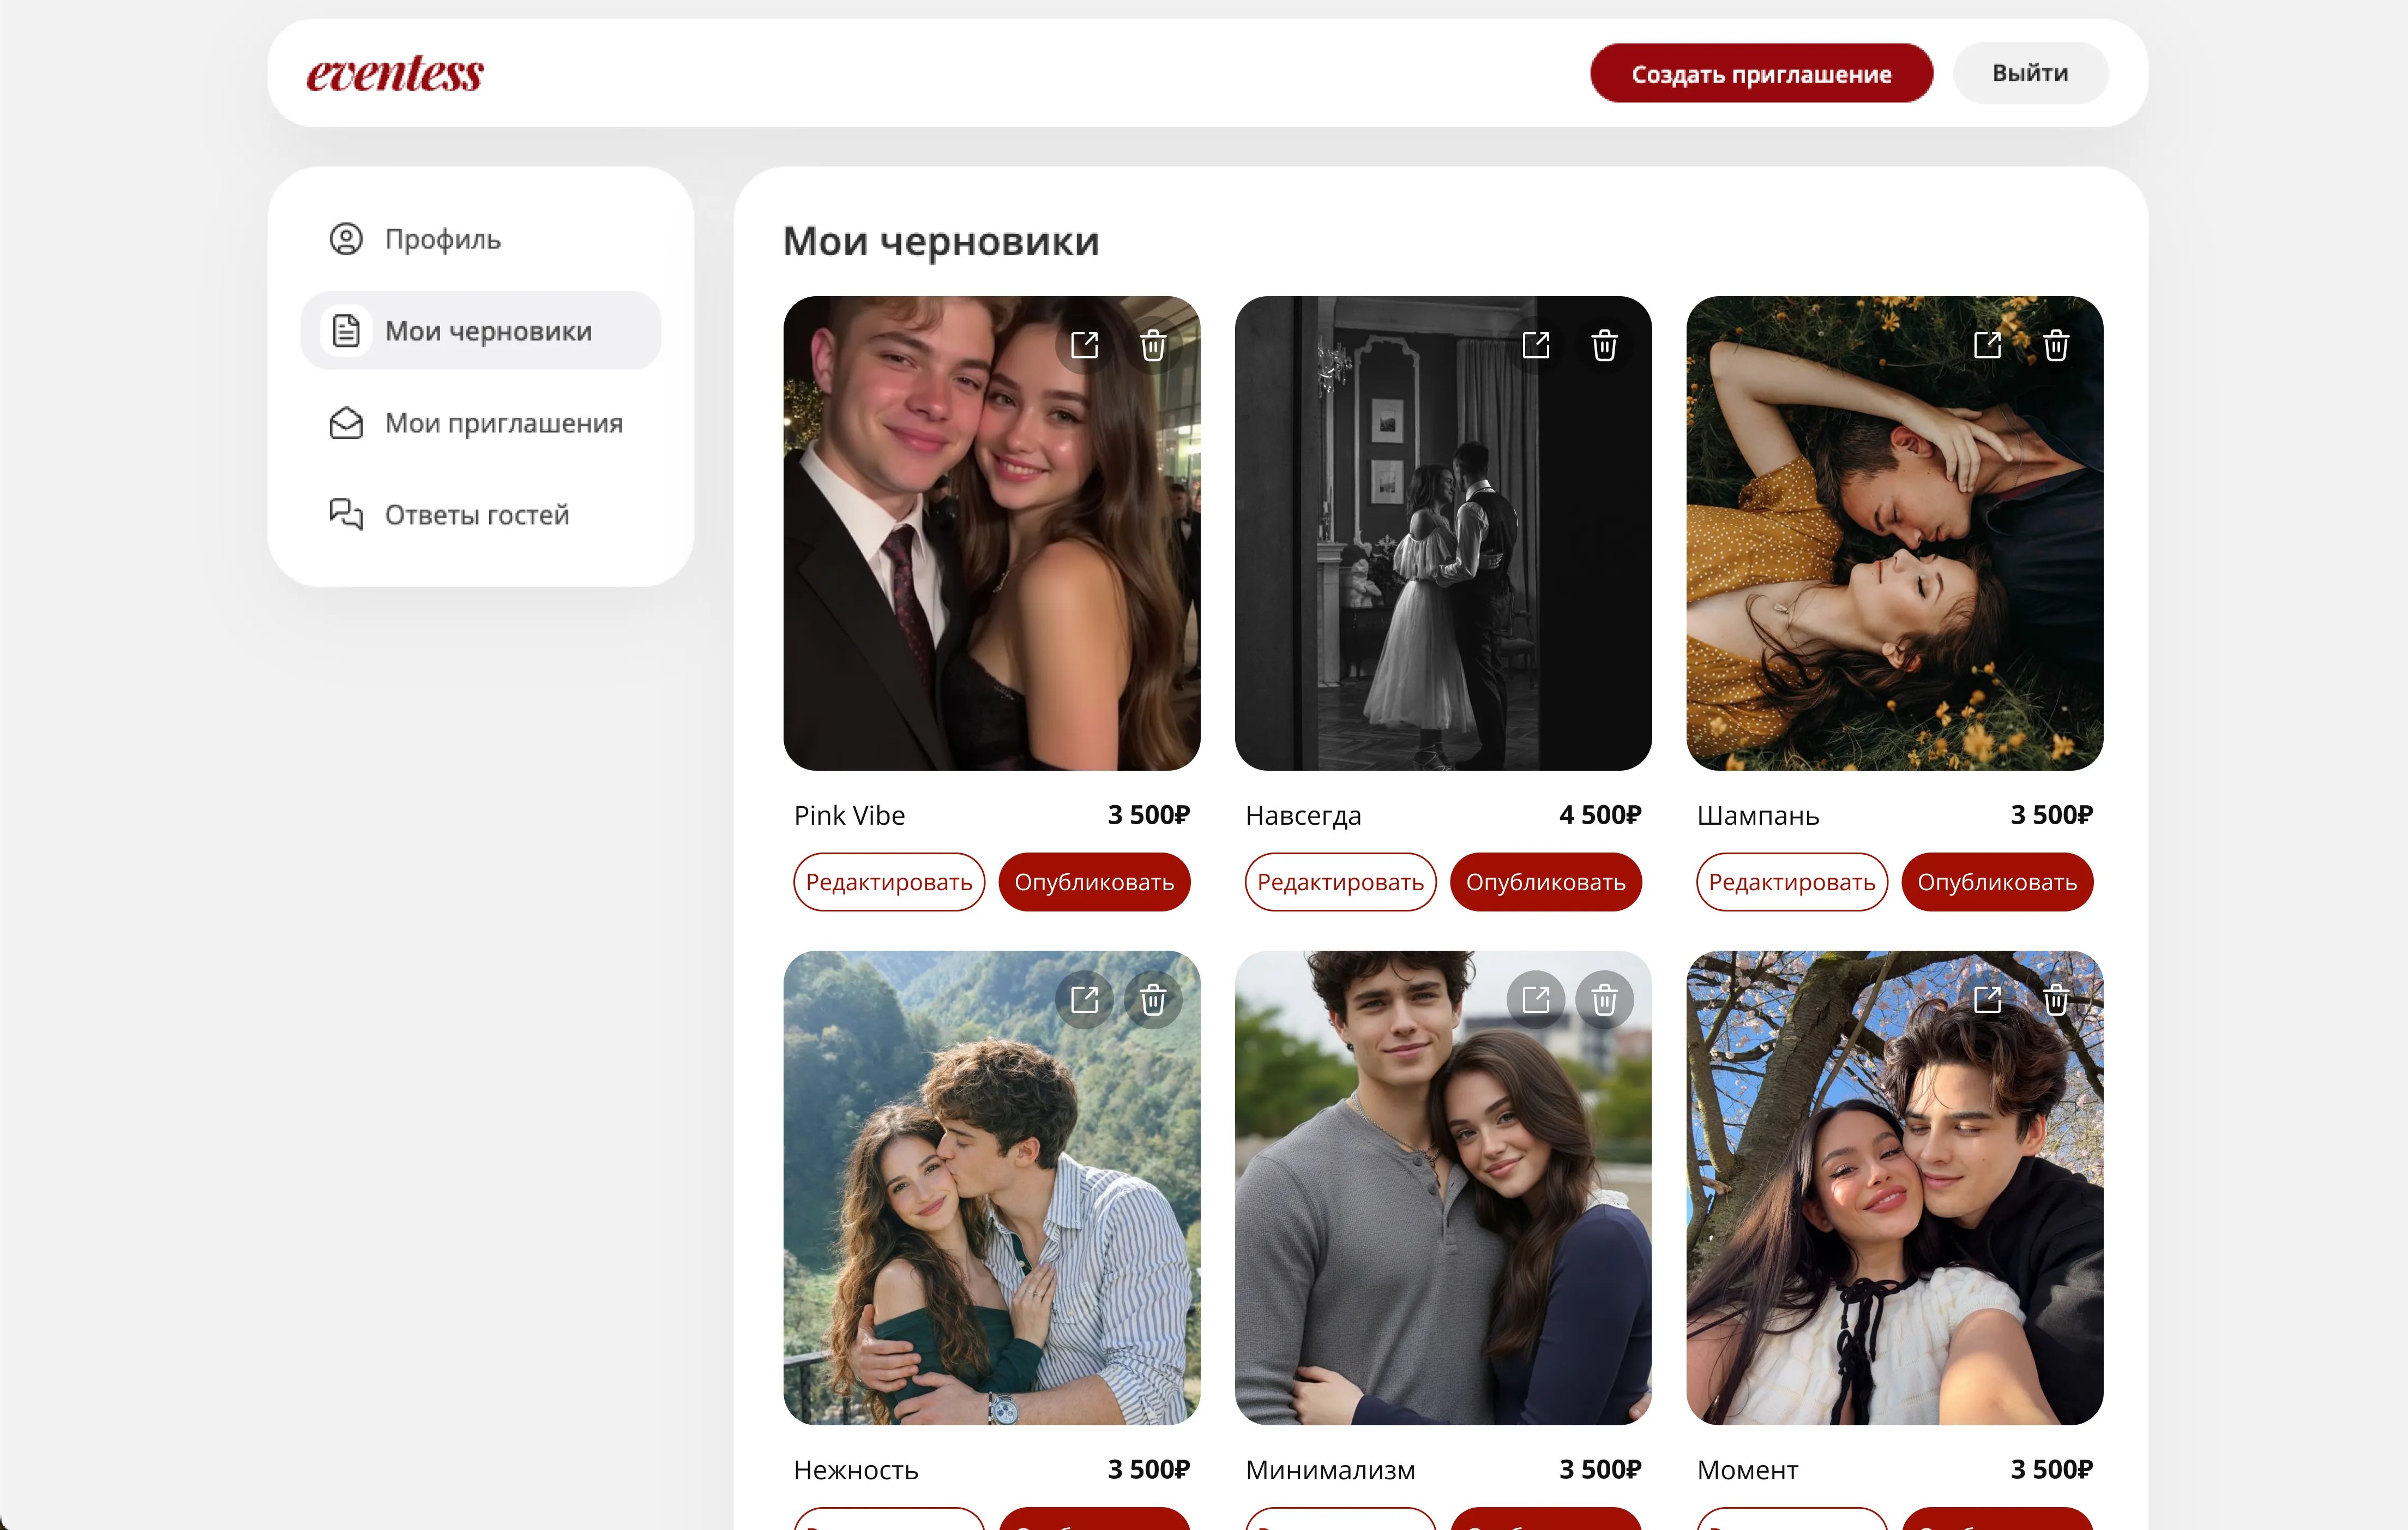The height and width of the screenshot is (1530, 2408).
Task: Click the Выйти button
Action: click(x=2030, y=73)
